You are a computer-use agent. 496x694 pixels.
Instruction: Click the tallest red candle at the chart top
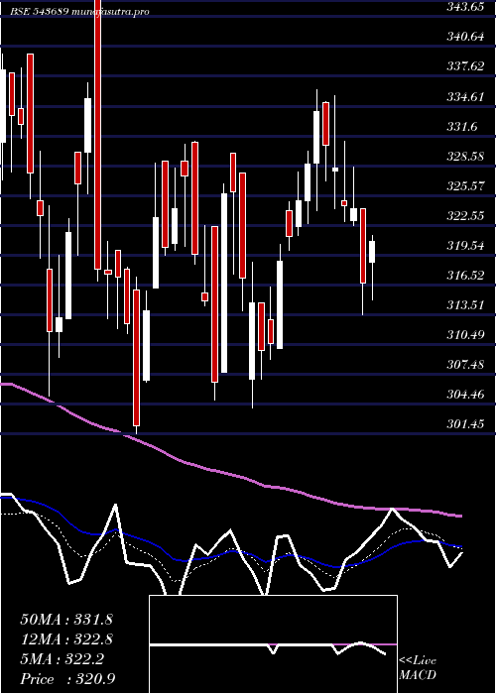click(x=97, y=135)
